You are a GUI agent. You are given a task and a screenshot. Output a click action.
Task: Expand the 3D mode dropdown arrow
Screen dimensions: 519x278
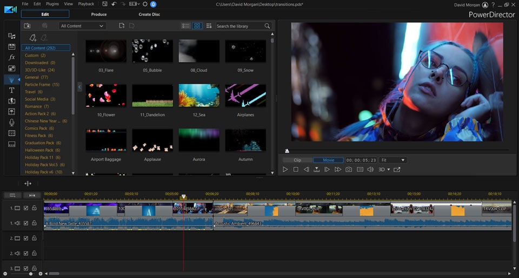click(x=388, y=170)
